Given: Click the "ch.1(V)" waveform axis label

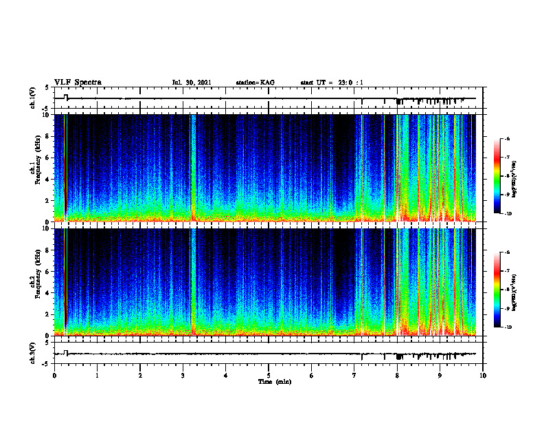Looking at the screenshot, I should coord(32,98).
